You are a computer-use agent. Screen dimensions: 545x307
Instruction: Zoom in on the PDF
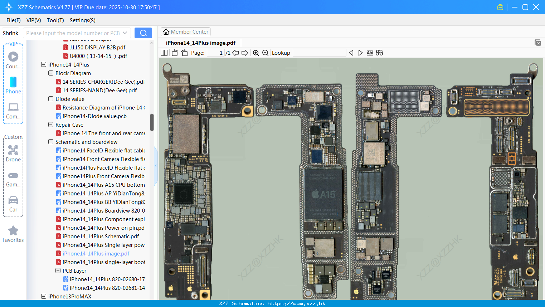pyautogui.click(x=256, y=53)
